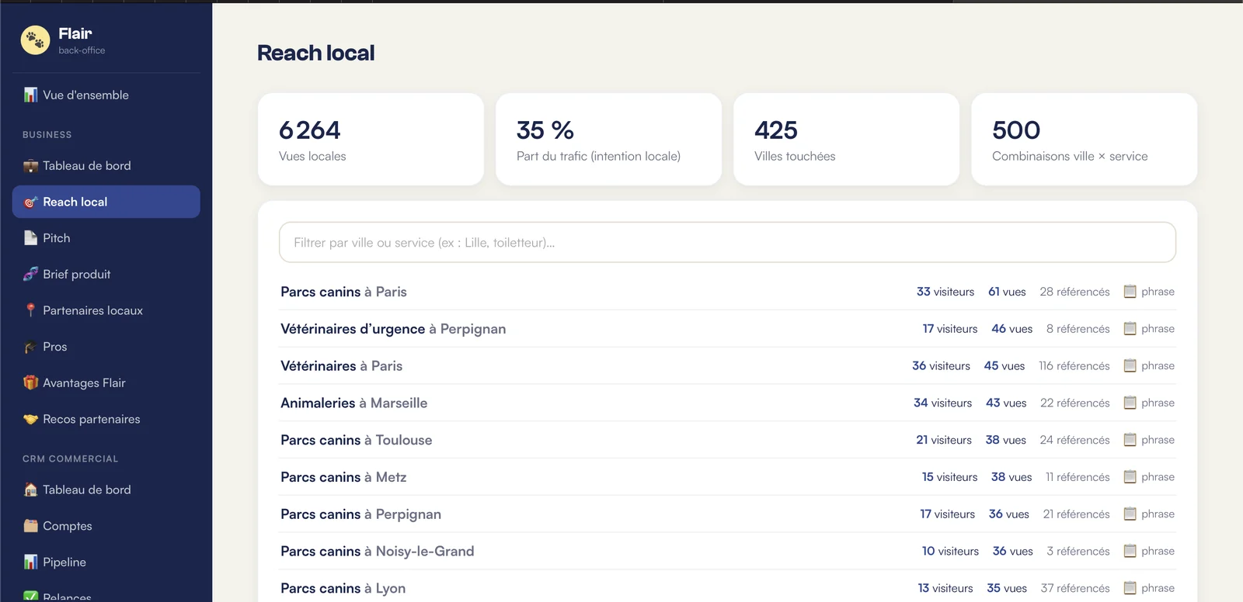1243x602 pixels.
Task: Copy phrase icon for Vétérinaires d'urgence à Perpignan
Action: 1130,329
